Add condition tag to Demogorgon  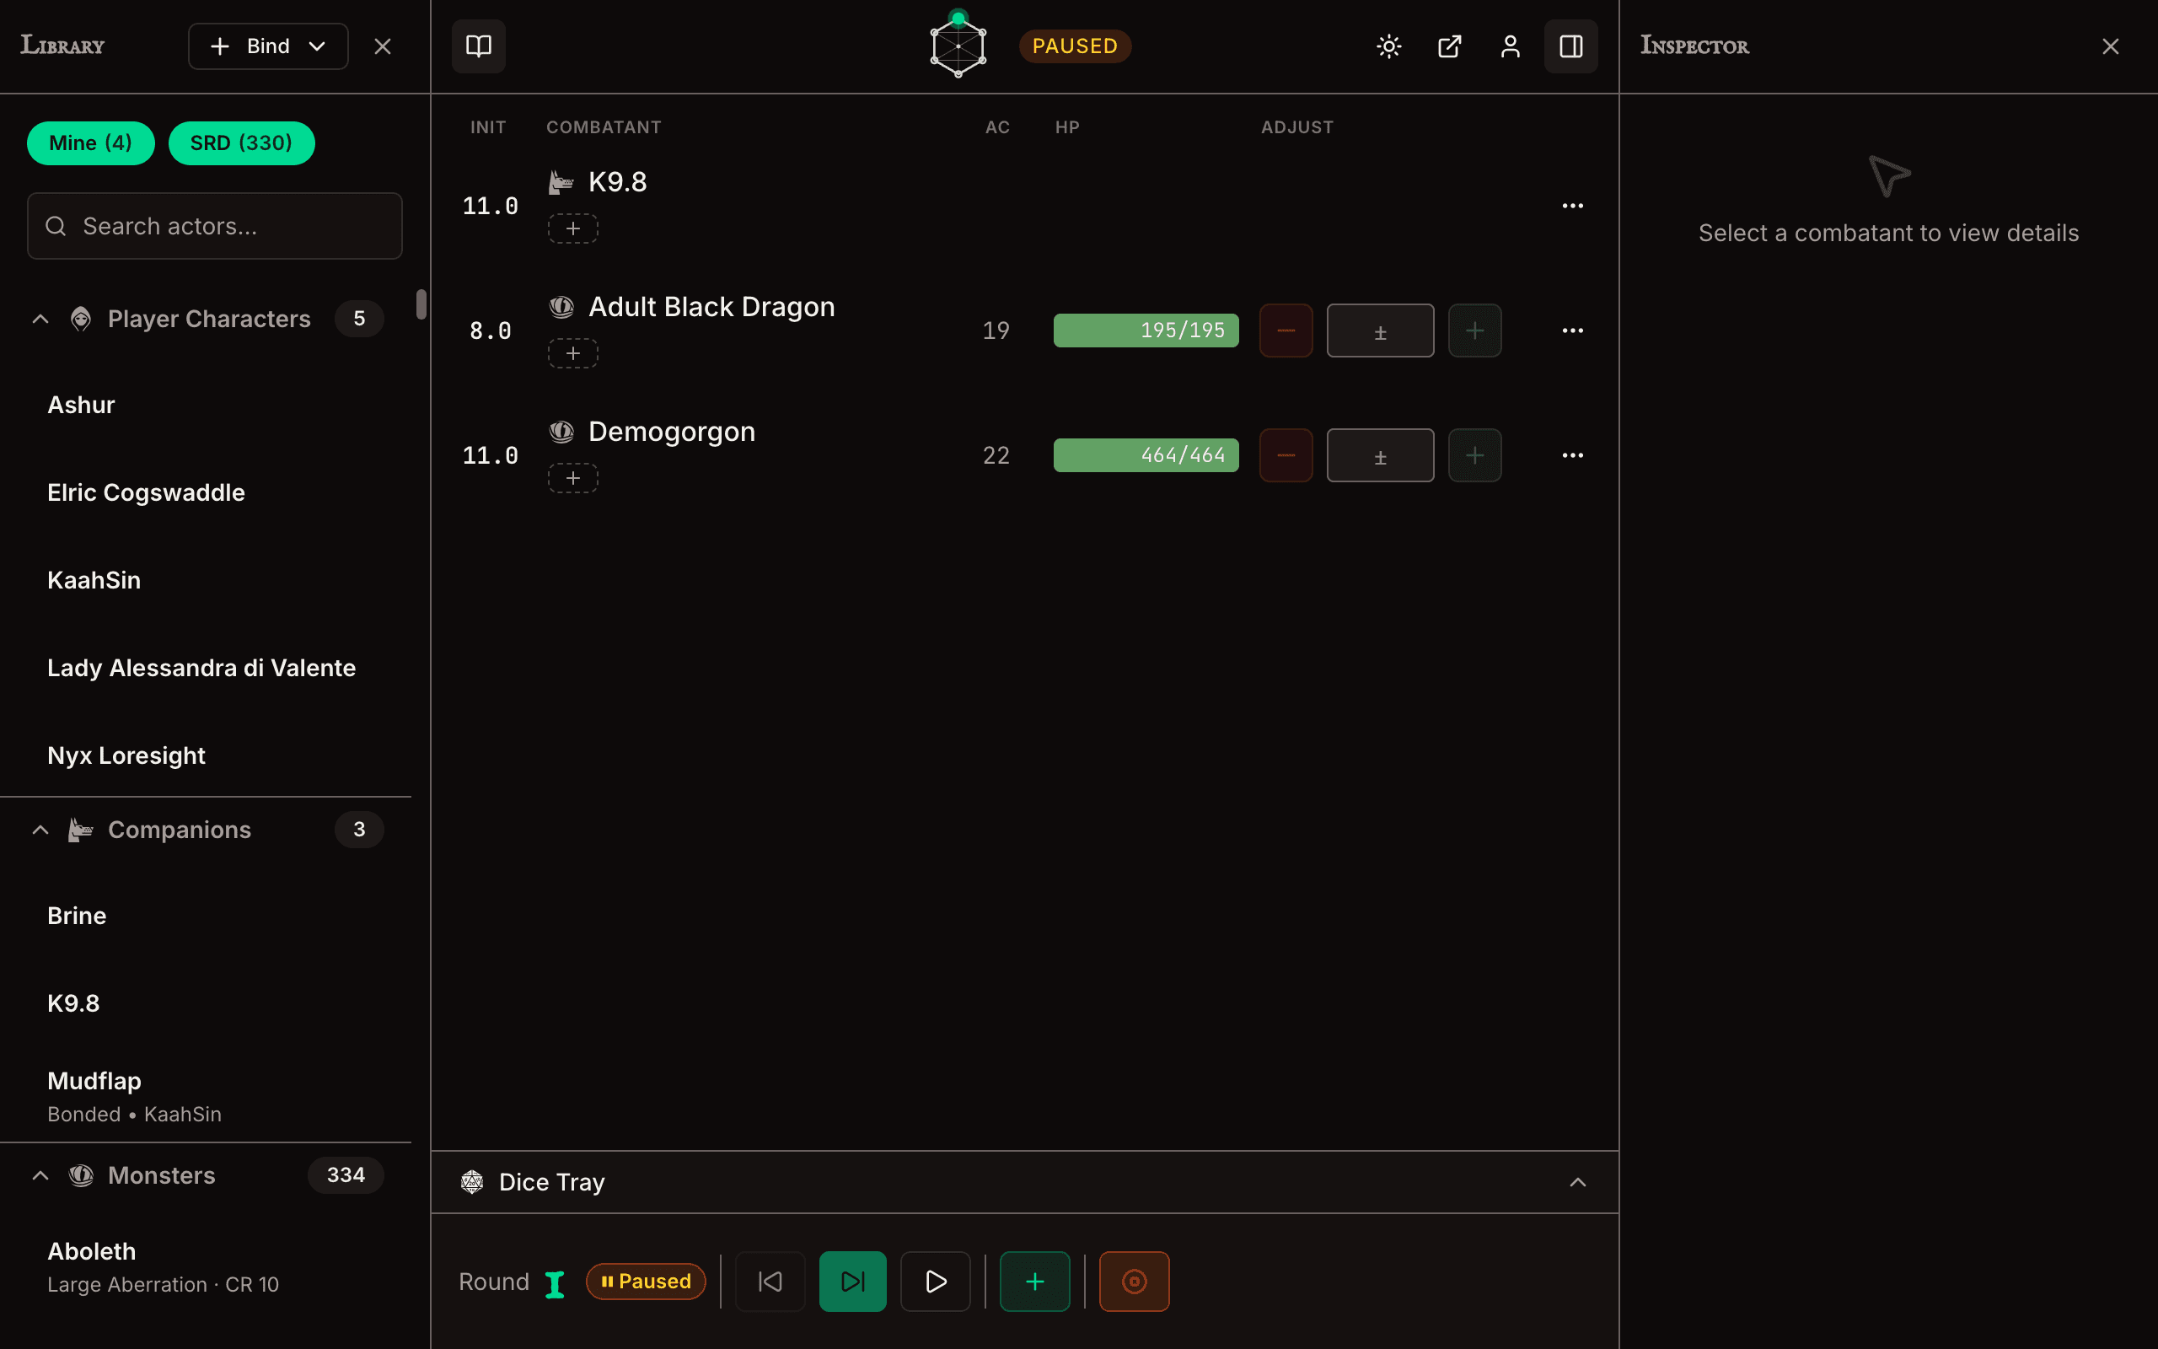point(572,478)
